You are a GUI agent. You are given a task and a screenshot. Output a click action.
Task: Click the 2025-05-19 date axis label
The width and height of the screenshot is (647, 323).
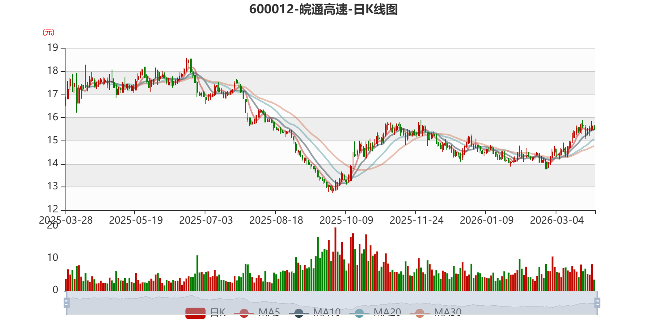[136, 220]
